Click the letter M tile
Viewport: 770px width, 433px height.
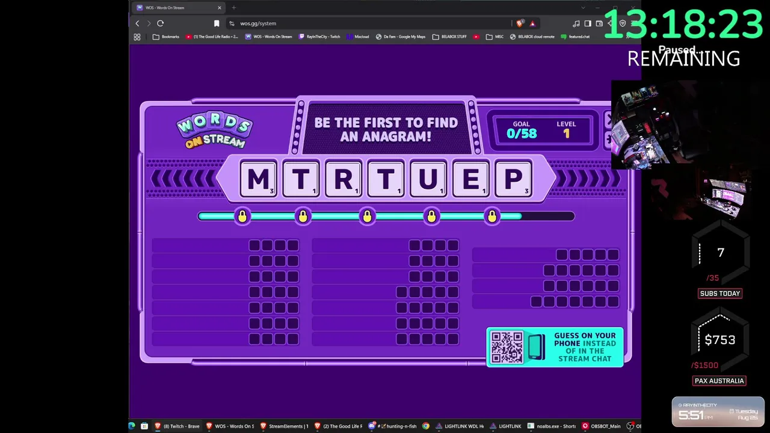[x=258, y=179]
